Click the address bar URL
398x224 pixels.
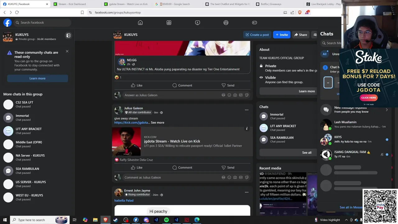(x=118, y=12)
